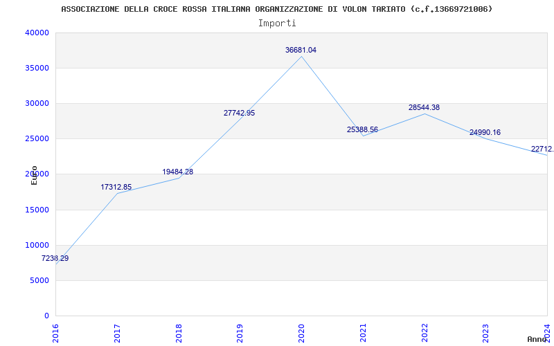Click the 2020 x-axis year label
This screenshot has height=346, width=554.
(x=301, y=334)
